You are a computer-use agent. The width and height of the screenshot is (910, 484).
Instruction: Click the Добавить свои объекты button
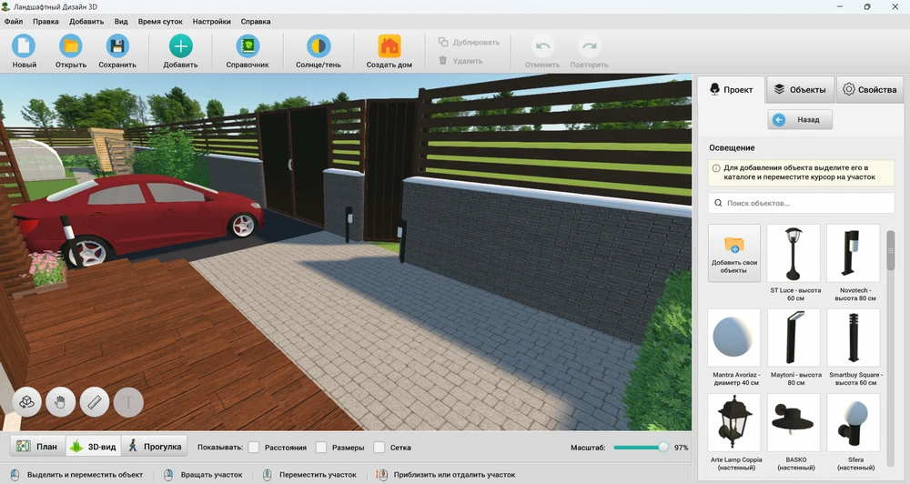[733, 253]
